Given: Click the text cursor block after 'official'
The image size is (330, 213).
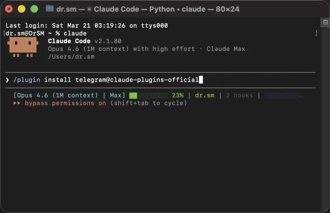Looking at the screenshot, I should point(201,80).
